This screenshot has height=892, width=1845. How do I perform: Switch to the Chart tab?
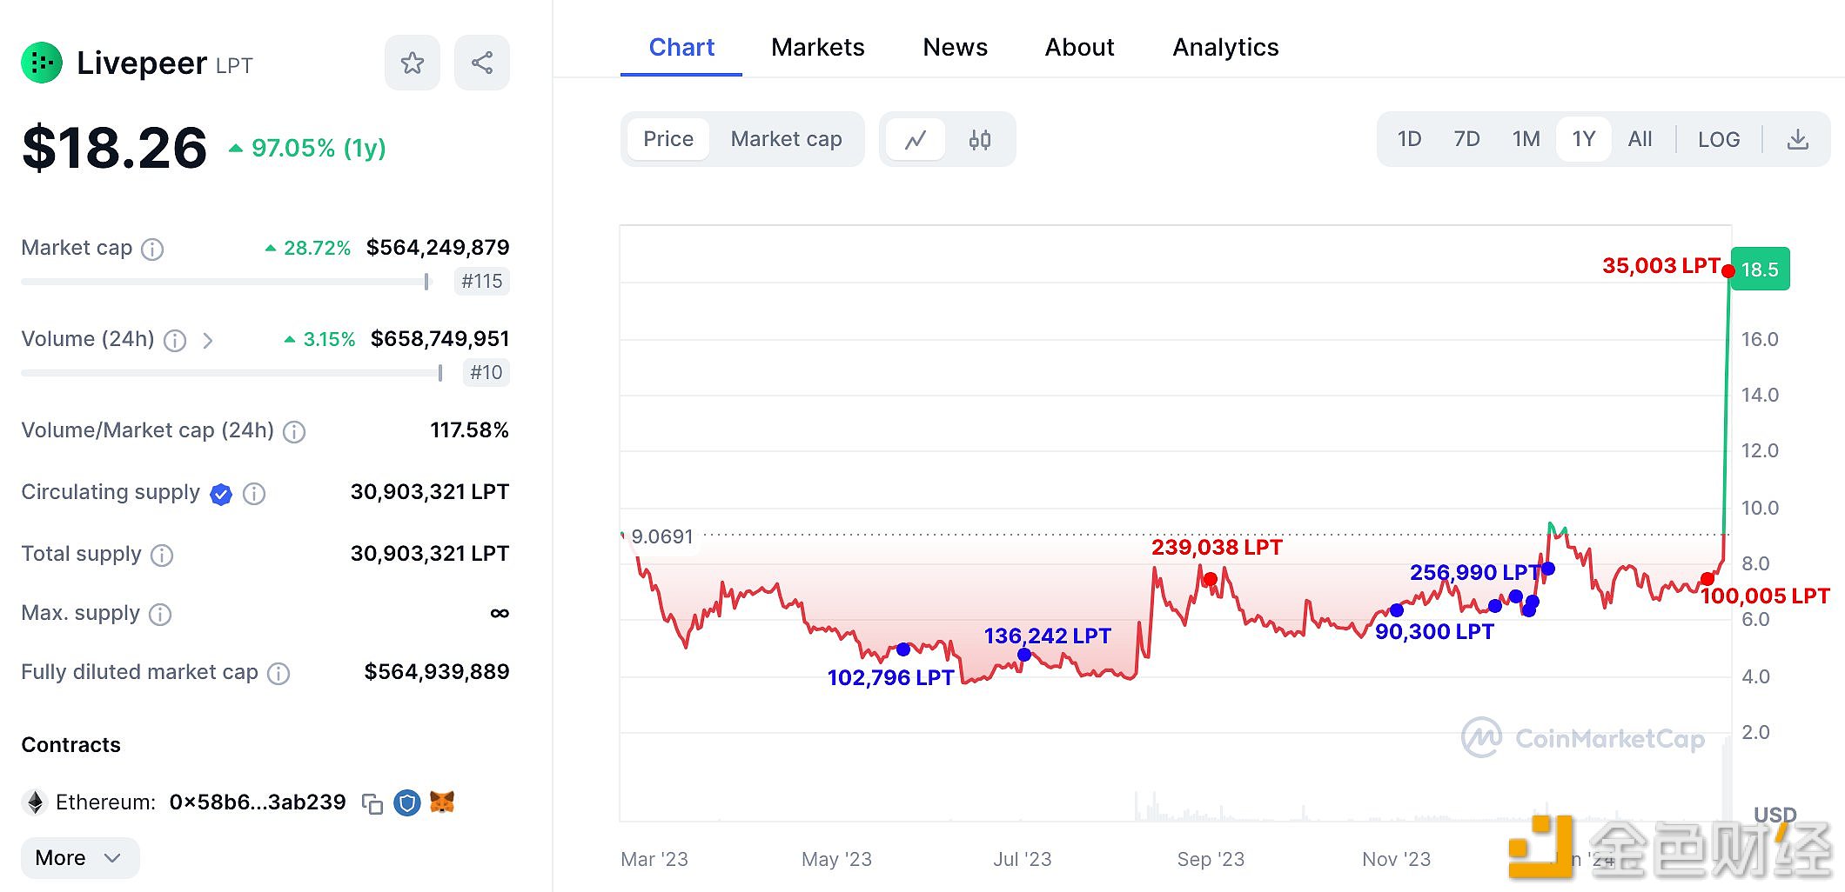tap(681, 47)
